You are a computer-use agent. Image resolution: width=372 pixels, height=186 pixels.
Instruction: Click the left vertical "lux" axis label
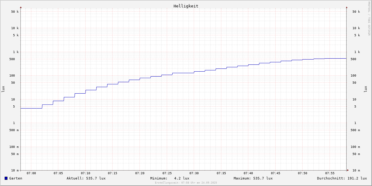click(3, 89)
